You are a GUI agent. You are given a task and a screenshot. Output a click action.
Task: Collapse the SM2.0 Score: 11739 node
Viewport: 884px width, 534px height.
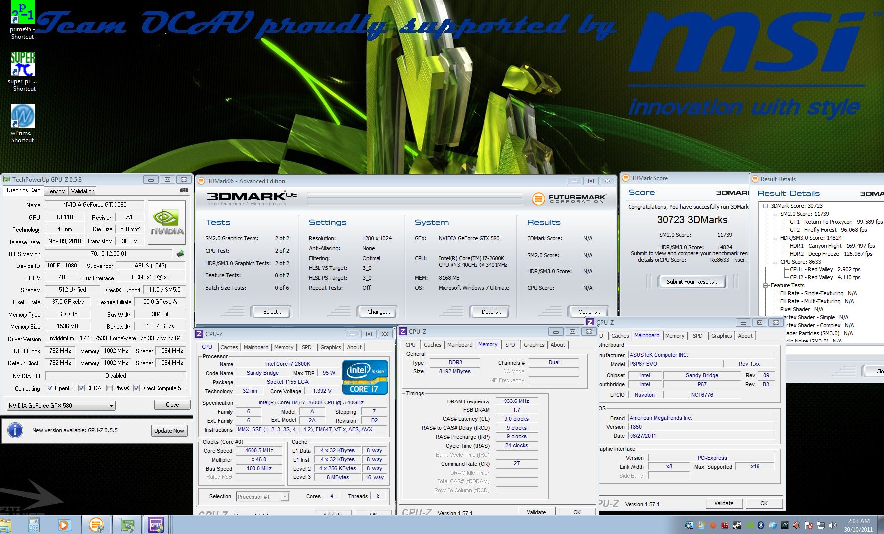tap(775, 214)
